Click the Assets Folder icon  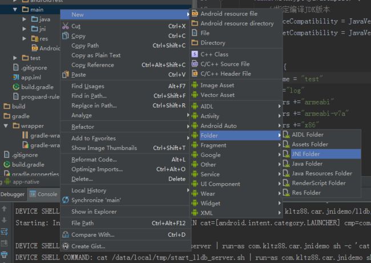tap(287, 144)
